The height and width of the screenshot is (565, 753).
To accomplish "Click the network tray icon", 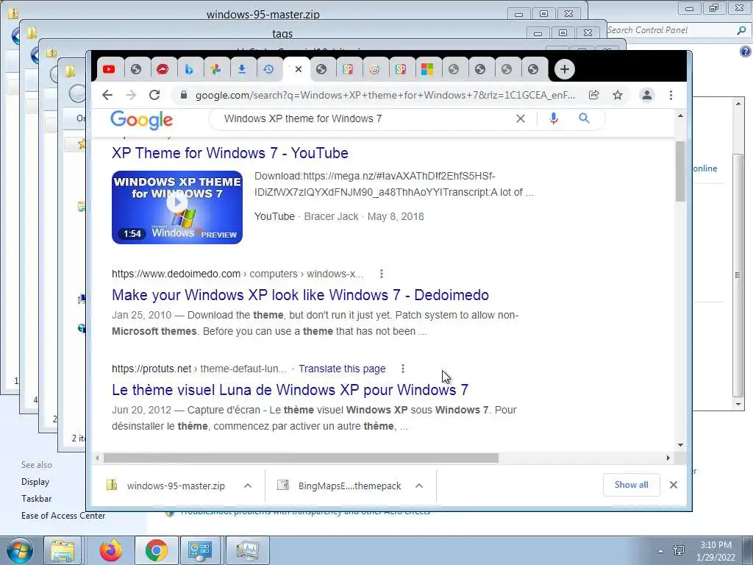I will 679,550.
